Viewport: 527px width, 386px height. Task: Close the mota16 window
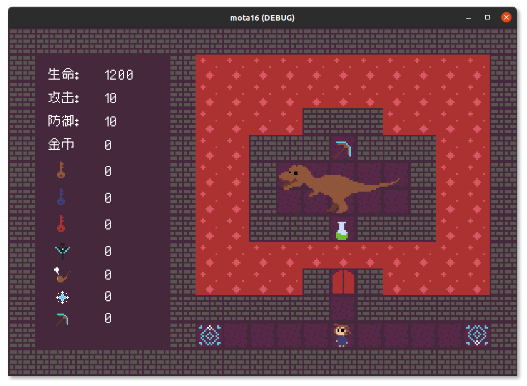point(506,17)
